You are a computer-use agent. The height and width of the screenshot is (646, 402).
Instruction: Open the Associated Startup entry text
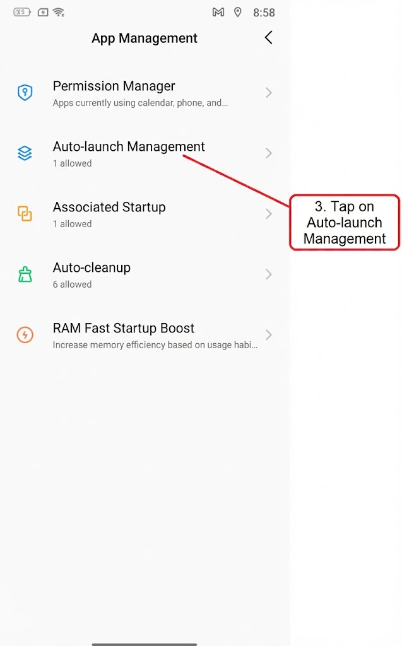[x=109, y=208]
